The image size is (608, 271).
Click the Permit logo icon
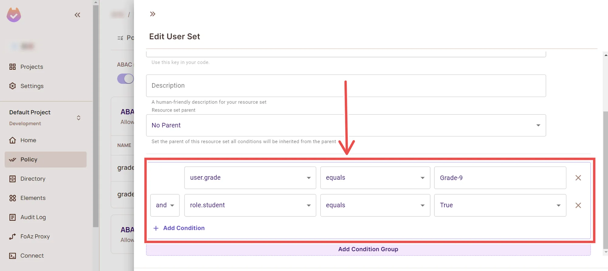pos(14,15)
